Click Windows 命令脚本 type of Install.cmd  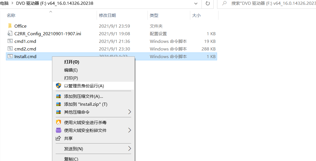[x=168, y=56]
